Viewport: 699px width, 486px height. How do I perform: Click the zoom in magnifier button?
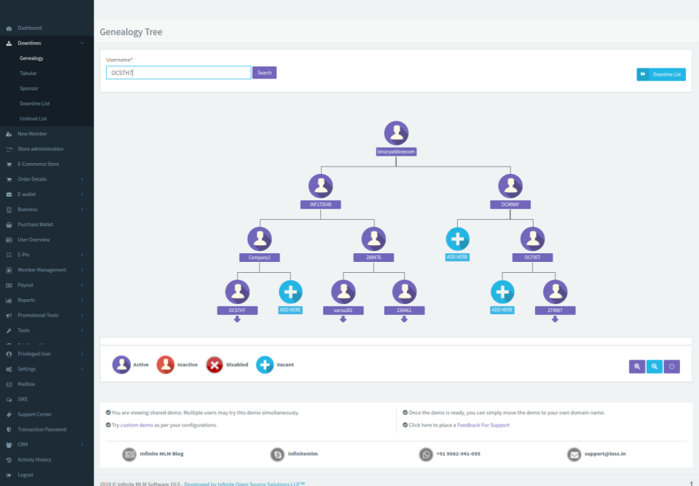[x=637, y=367]
